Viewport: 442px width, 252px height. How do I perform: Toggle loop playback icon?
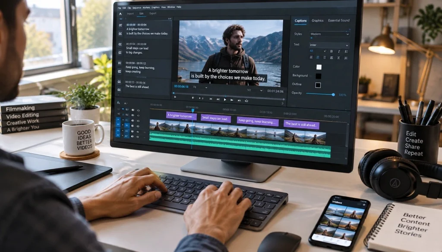246,100
